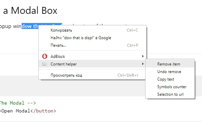
Task: Click the closing "</button>" tag in code
Action: [43, 111]
